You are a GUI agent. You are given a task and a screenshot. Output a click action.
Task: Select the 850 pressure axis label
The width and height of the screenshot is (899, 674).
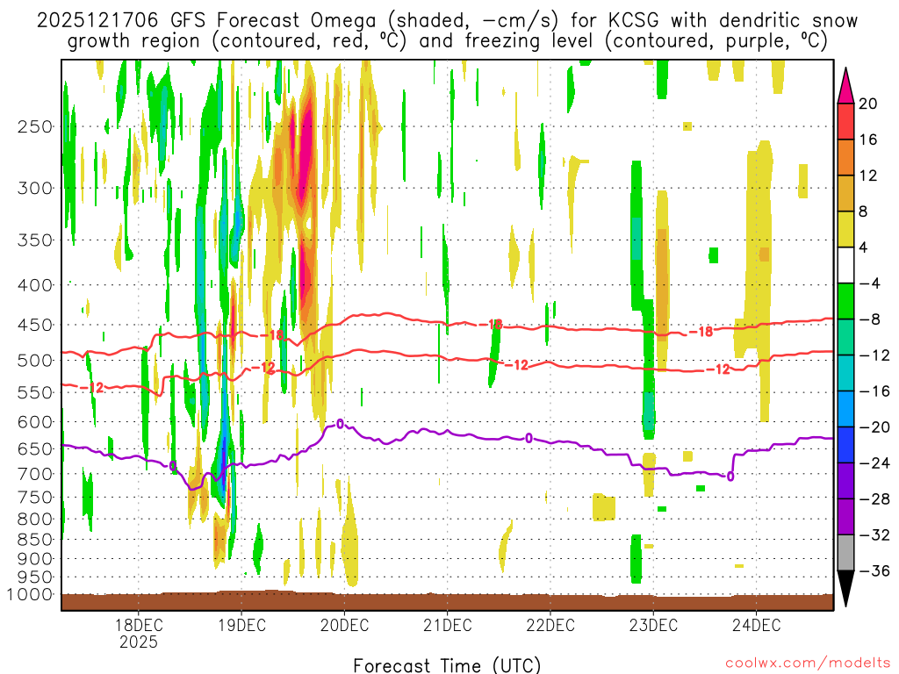(x=35, y=540)
